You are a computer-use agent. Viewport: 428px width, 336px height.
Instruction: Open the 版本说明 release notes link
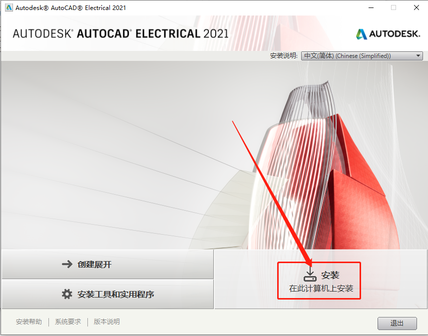point(107,322)
